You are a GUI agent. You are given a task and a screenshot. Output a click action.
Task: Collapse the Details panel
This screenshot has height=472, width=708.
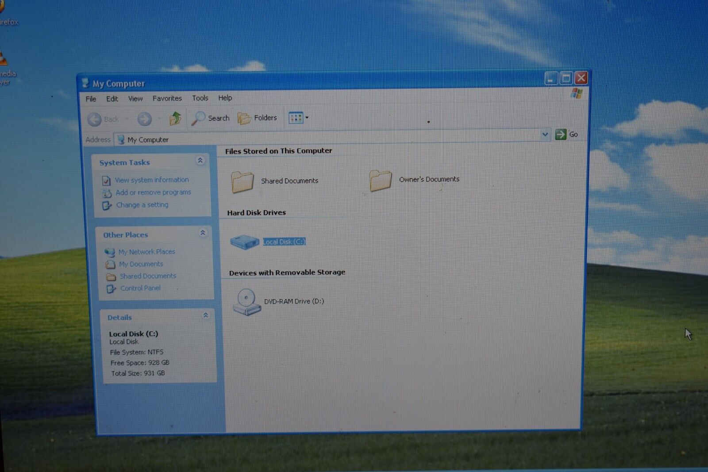205,315
